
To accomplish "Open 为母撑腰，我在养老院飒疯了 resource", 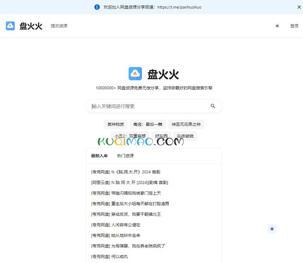I will [128, 246].
